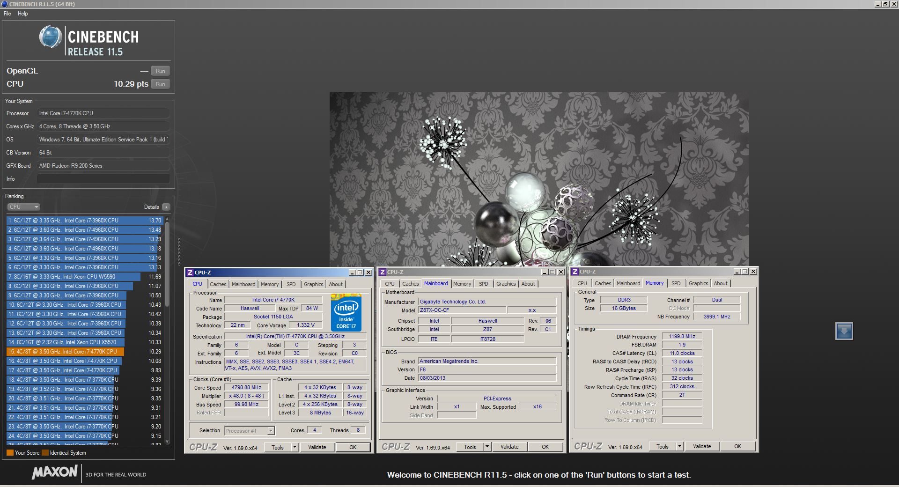Switch to Mainboard tab in first CPU-Z window

click(x=243, y=284)
